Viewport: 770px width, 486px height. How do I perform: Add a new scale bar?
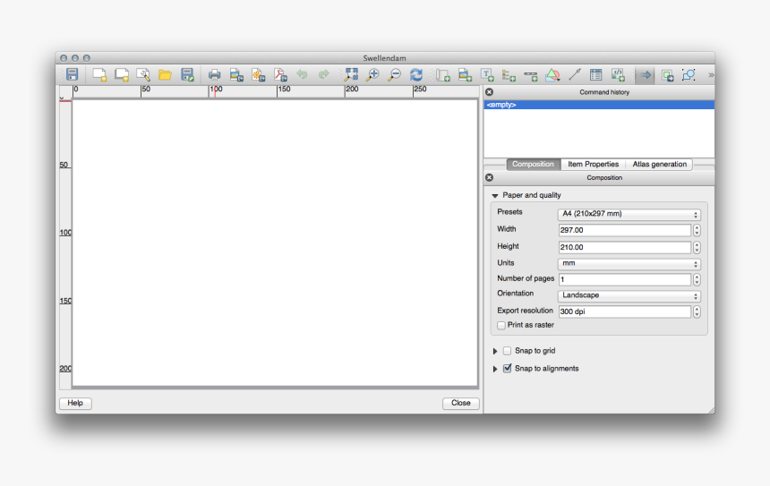click(x=530, y=74)
